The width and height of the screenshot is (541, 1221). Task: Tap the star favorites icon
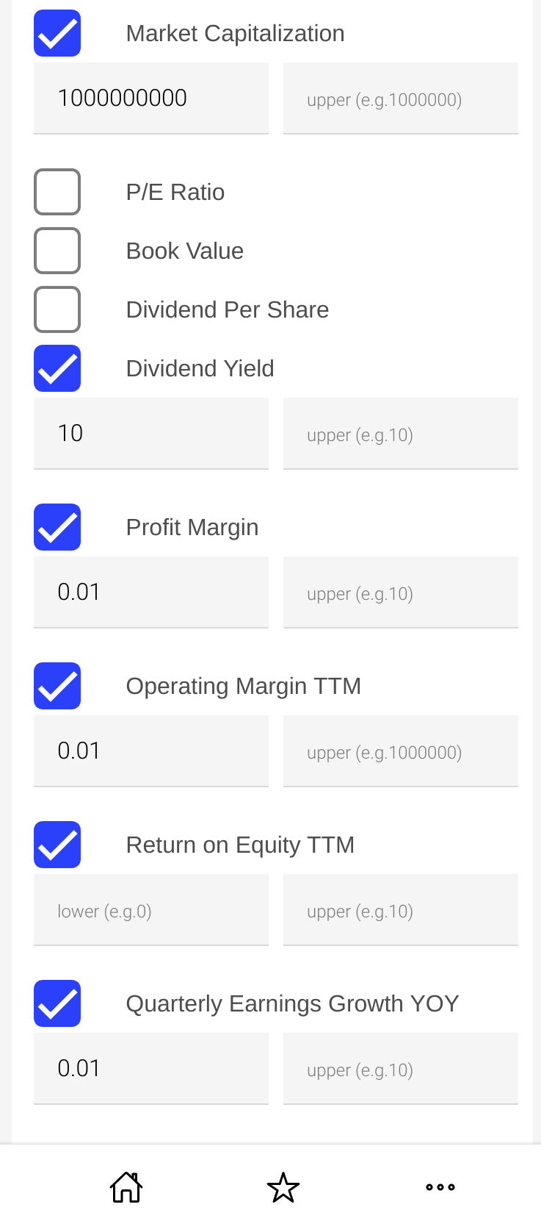283,1187
